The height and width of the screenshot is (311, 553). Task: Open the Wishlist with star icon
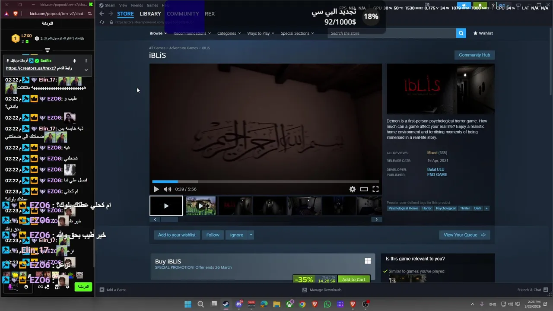(483, 33)
